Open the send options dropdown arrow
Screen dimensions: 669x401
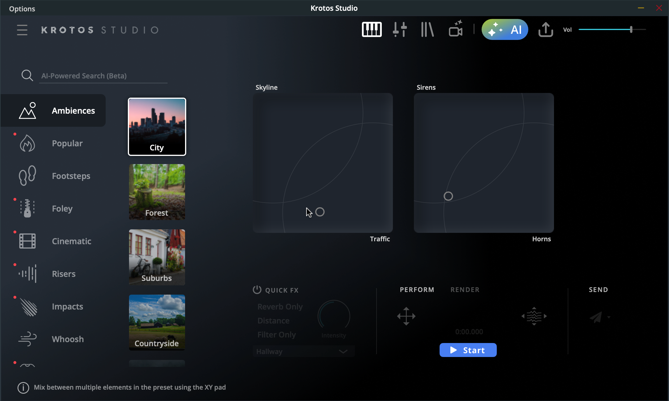pyautogui.click(x=609, y=317)
